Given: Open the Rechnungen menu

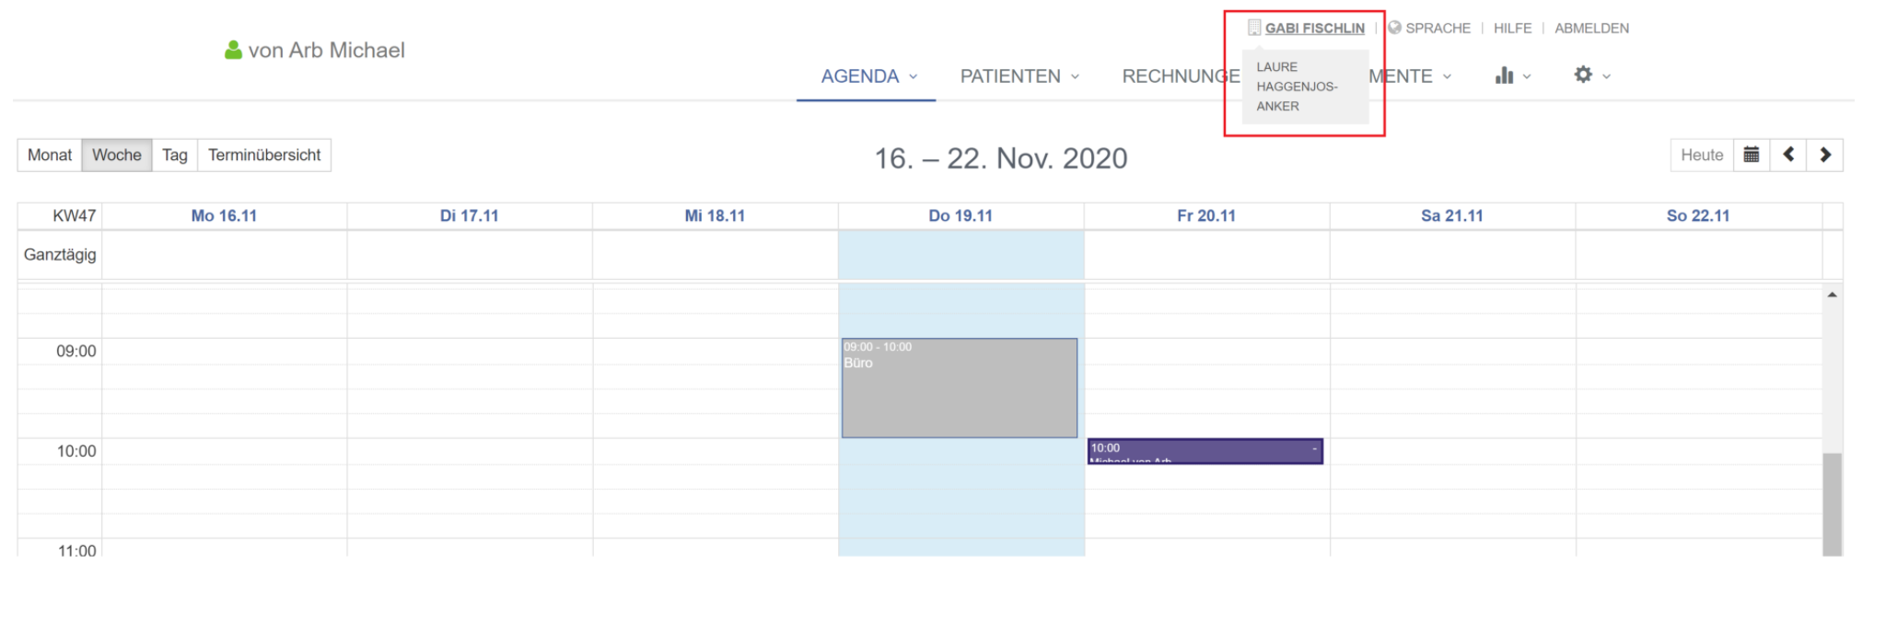Looking at the screenshot, I should point(1181,76).
